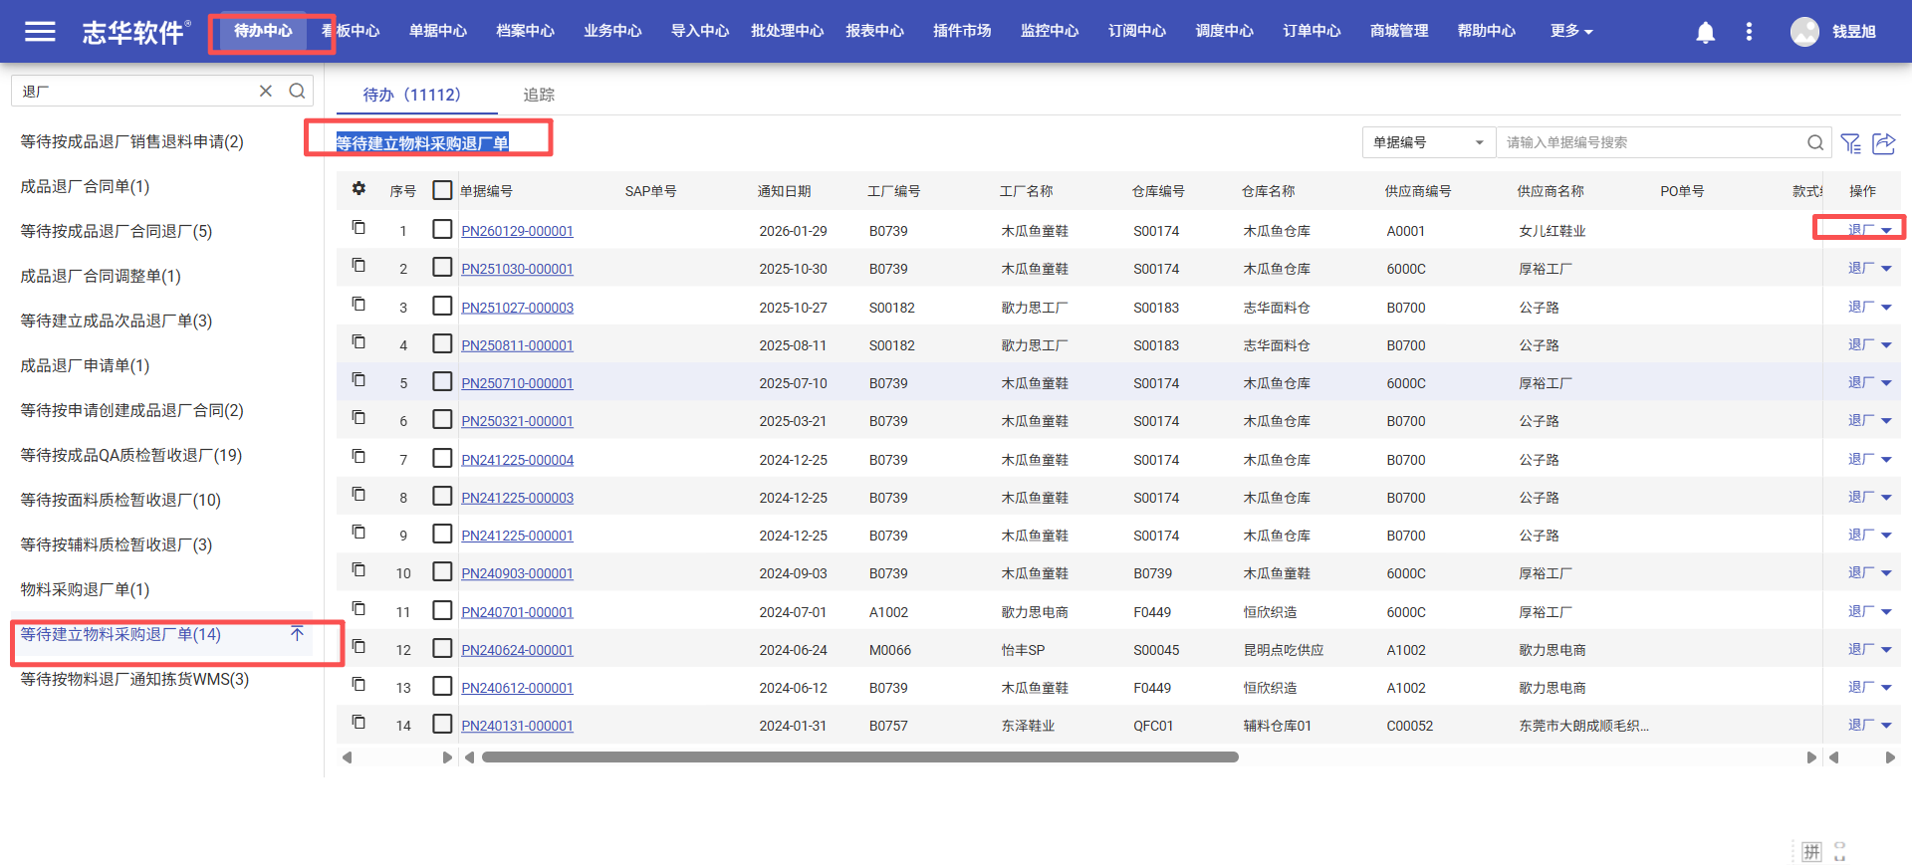The height and width of the screenshot is (865, 1912).
Task: Click copy icon for row PN240131-000001
Action: [x=358, y=723]
